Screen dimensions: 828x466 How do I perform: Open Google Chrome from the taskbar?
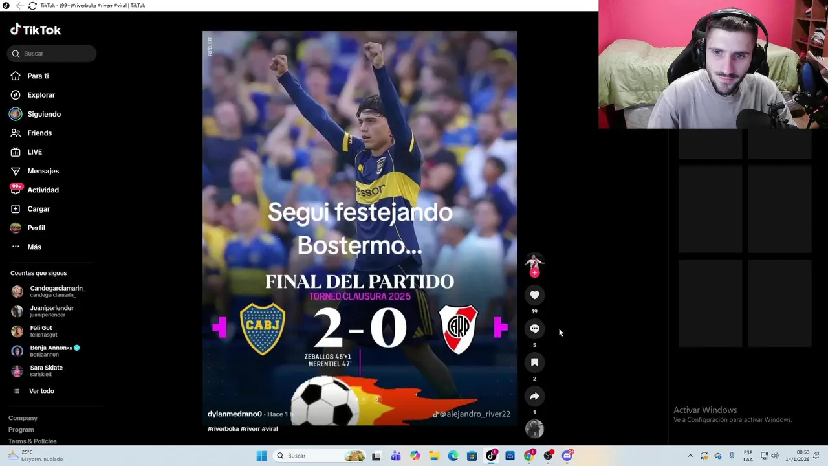tap(529, 456)
